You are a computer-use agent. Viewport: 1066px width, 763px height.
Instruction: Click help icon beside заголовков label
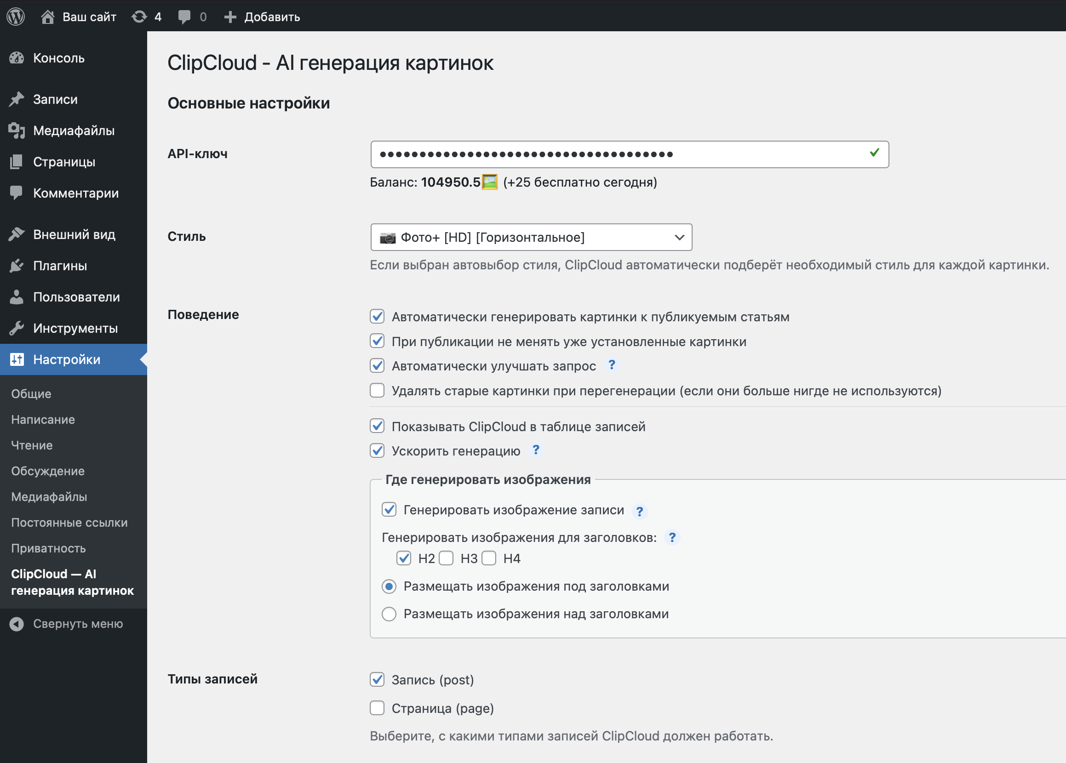(672, 537)
